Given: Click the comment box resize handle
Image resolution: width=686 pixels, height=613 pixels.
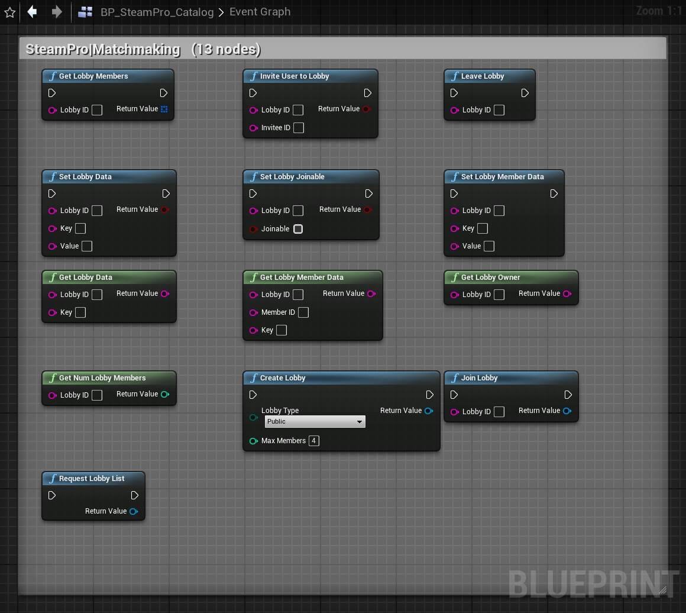Looking at the screenshot, I should coord(662,590).
